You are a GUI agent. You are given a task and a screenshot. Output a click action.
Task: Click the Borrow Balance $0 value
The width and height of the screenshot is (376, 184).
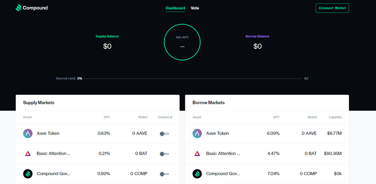[258, 46]
